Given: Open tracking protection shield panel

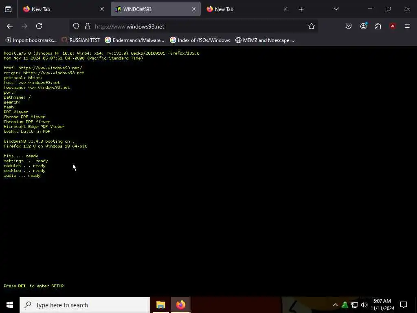Looking at the screenshot, I should pos(76,26).
